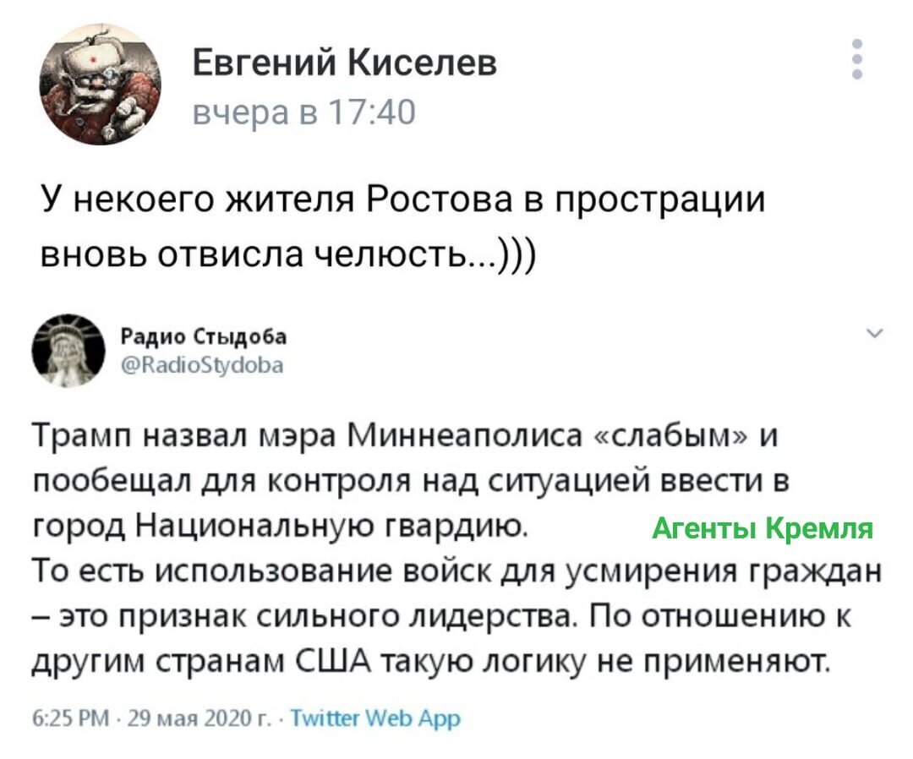Open Евгений Киселев's profile avatar
Screen dimensions: 913x759
click(x=100, y=85)
